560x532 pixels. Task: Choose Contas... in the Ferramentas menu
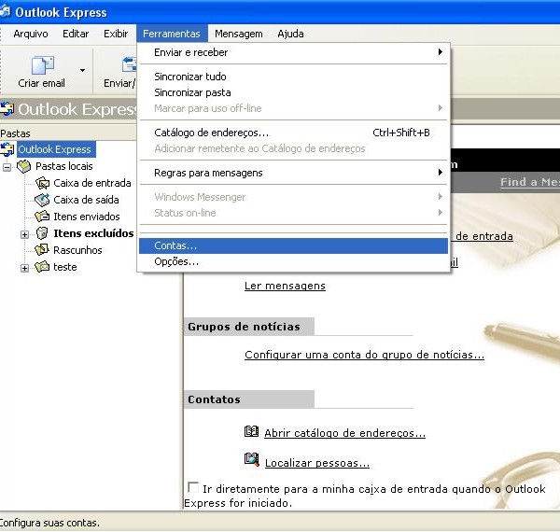(x=293, y=245)
